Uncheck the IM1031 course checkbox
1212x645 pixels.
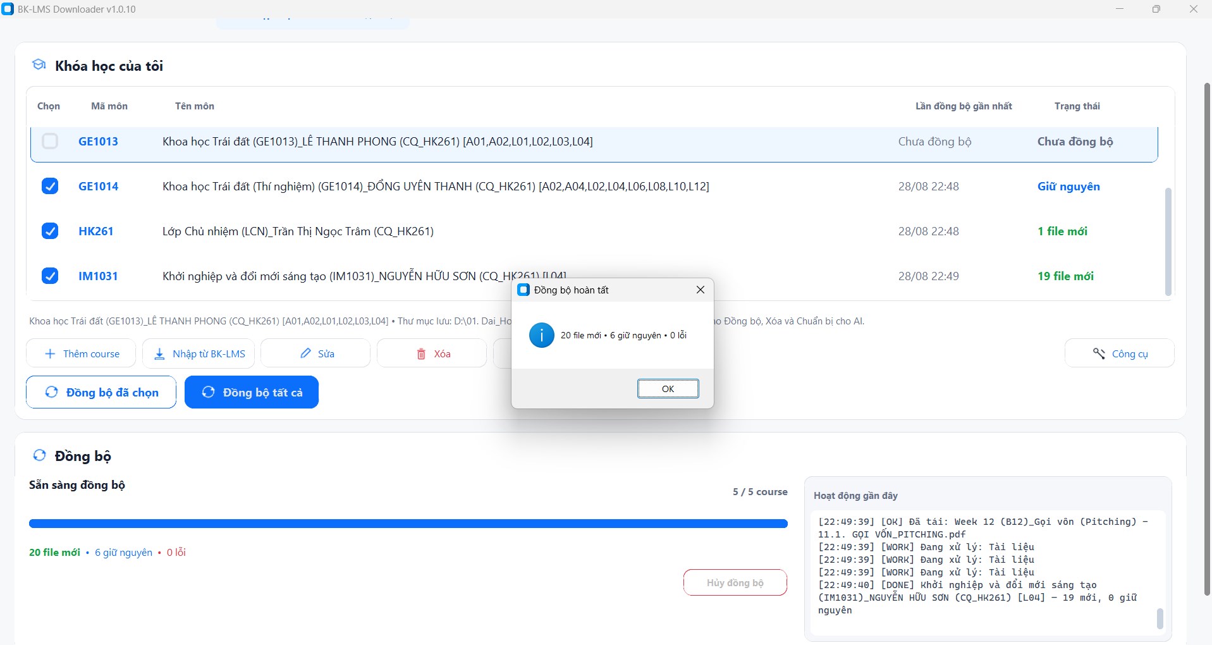tap(50, 276)
